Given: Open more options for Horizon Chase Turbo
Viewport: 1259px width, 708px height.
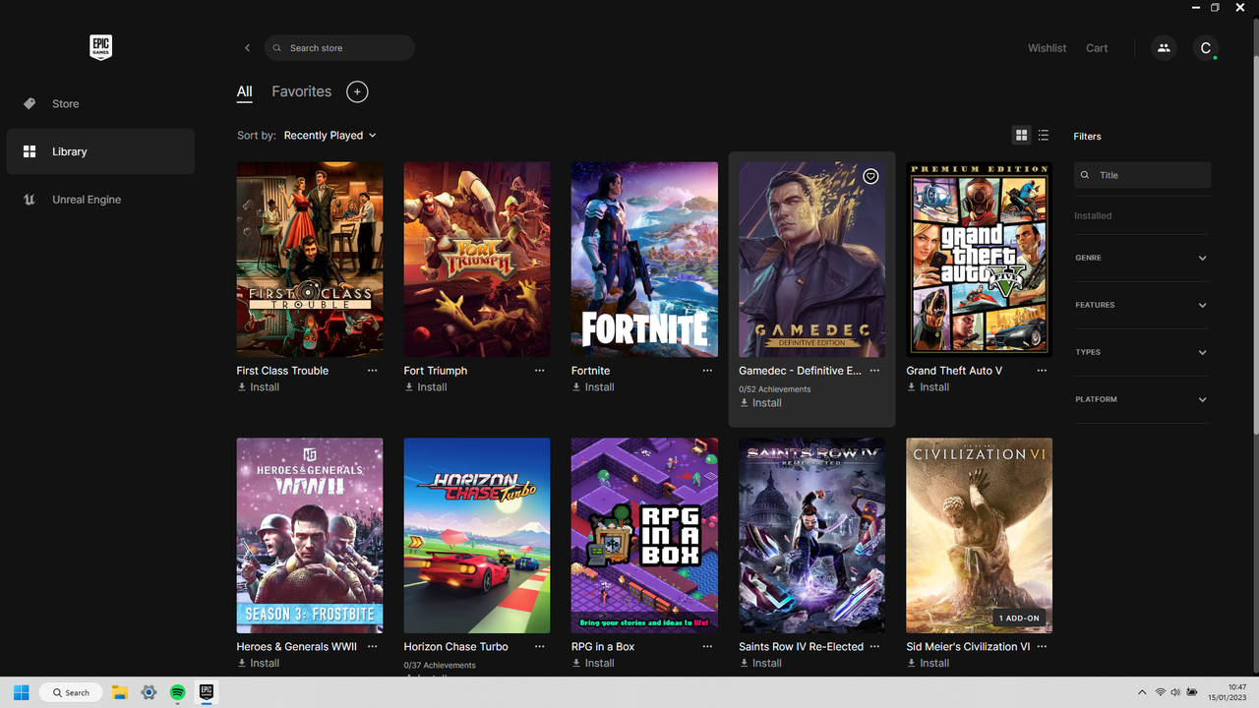Looking at the screenshot, I should pos(540,647).
